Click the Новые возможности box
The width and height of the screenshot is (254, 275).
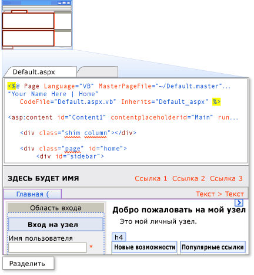click(x=145, y=247)
